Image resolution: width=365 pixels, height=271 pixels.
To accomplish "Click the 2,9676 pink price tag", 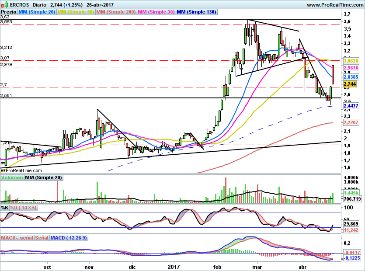I will [351, 68].
